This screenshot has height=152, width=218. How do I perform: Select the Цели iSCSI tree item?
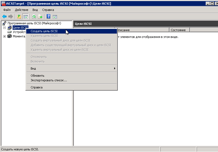tap(20, 28)
